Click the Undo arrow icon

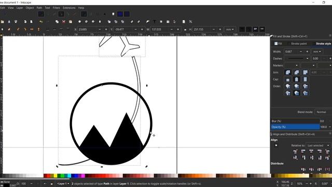[41, 22]
